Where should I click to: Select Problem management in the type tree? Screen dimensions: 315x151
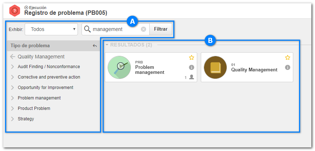(x=39, y=98)
